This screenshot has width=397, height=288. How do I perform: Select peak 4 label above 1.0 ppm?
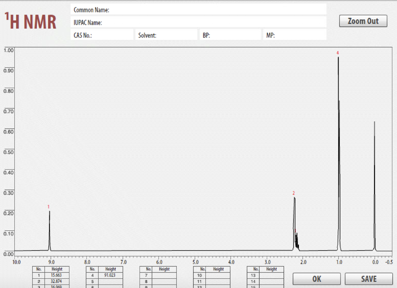338,53
